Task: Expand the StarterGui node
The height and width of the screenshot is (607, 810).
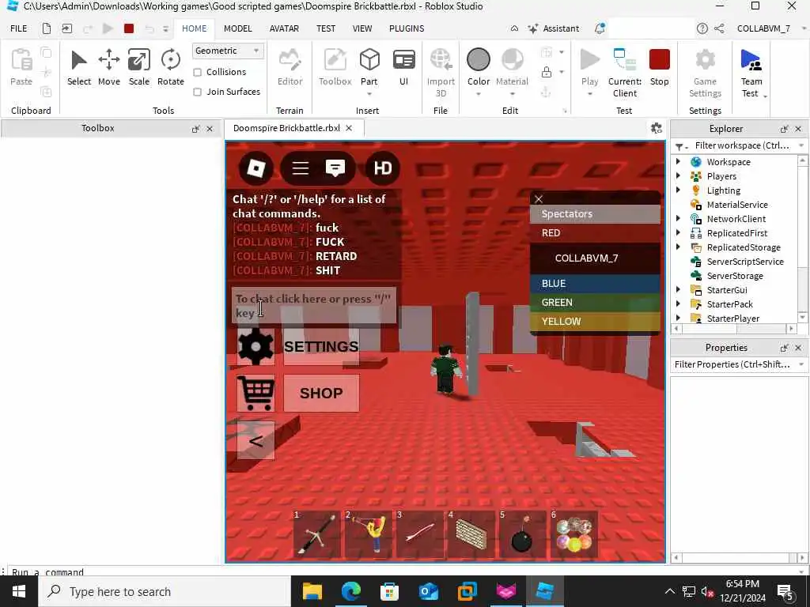Action: pos(678,289)
